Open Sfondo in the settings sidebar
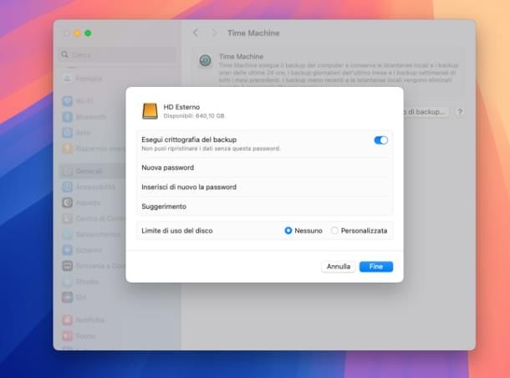 [x=93, y=282]
